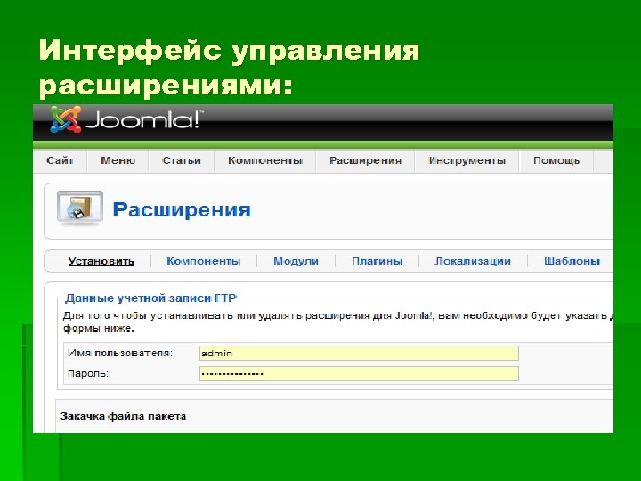This screenshot has height=481, width=641.
Task: Switch to the Плагины tab
Action: coord(377,261)
